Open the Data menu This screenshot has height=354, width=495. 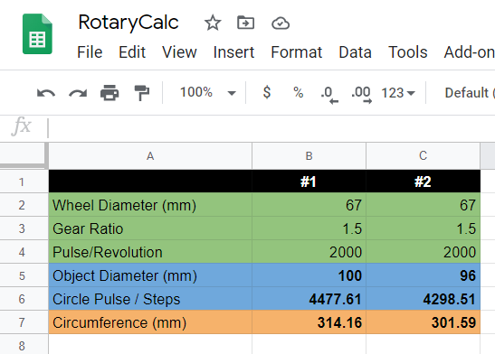[355, 52]
